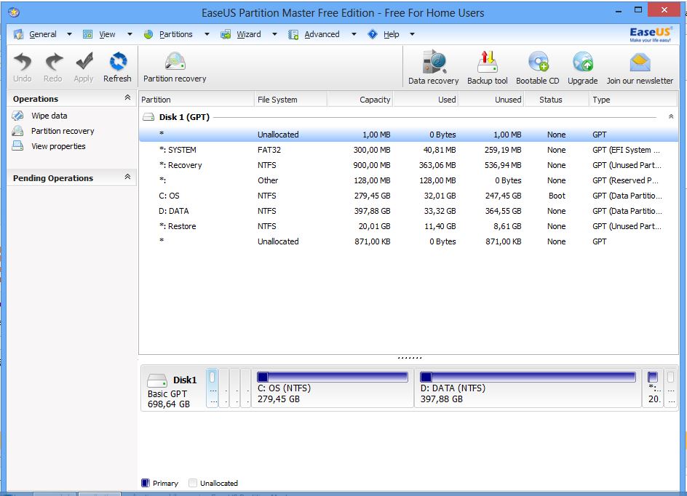Expand the Help dropdown arrow
The image size is (687, 496).
tap(412, 34)
